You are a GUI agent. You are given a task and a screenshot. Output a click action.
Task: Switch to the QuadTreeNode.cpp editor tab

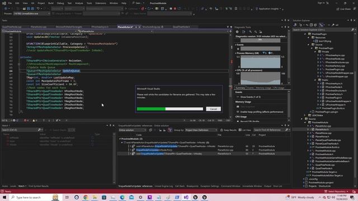(12, 27)
